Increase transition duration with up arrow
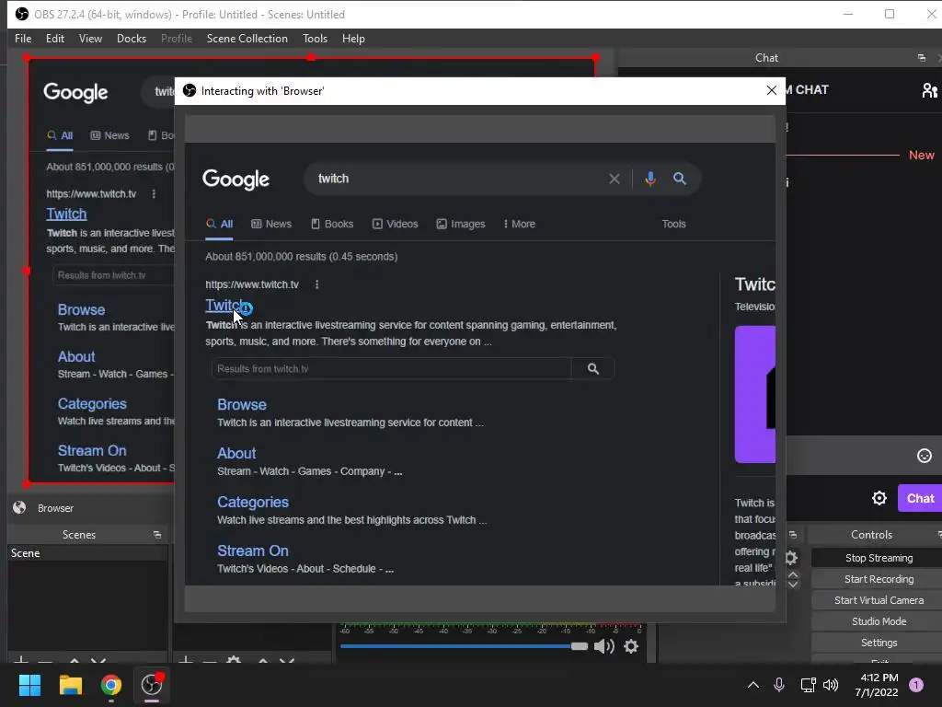 pos(793,574)
